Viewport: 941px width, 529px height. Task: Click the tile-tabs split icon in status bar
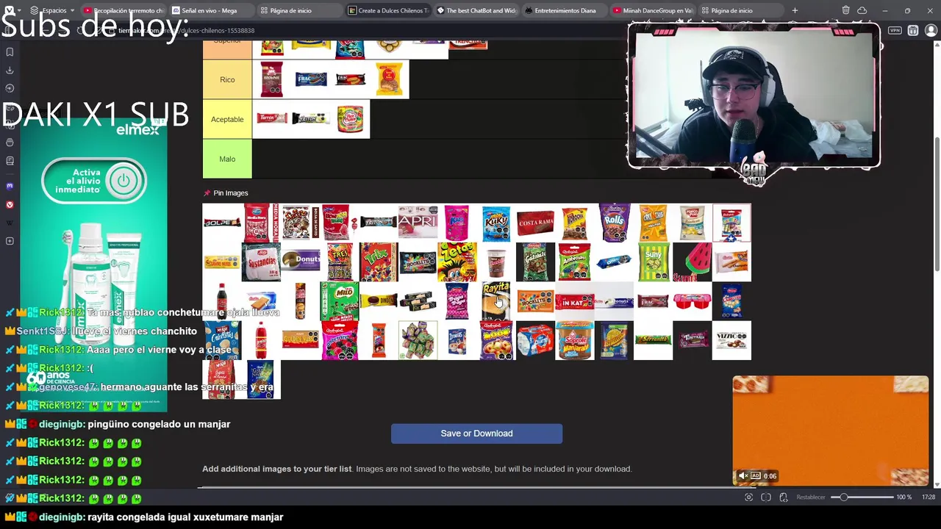tap(766, 497)
